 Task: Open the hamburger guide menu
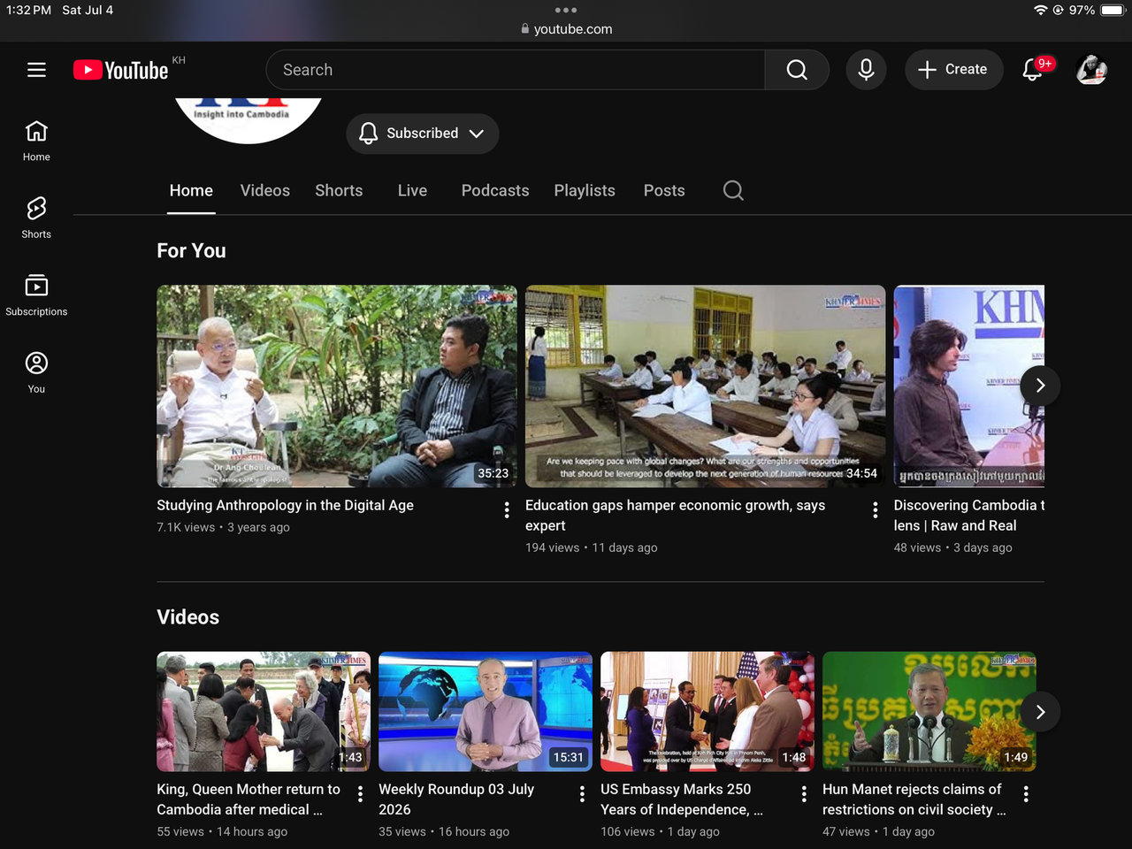click(x=36, y=69)
